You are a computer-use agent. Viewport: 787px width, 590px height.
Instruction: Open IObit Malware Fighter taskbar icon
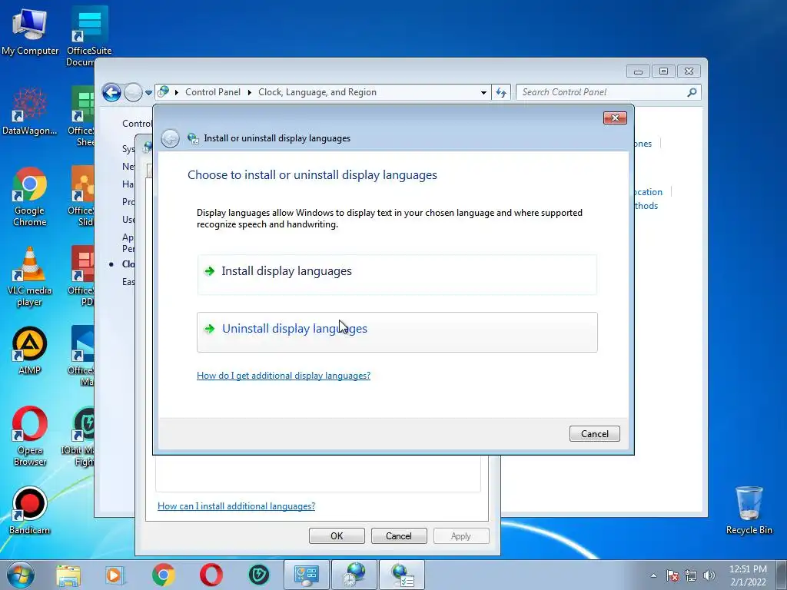[x=259, y=575]
